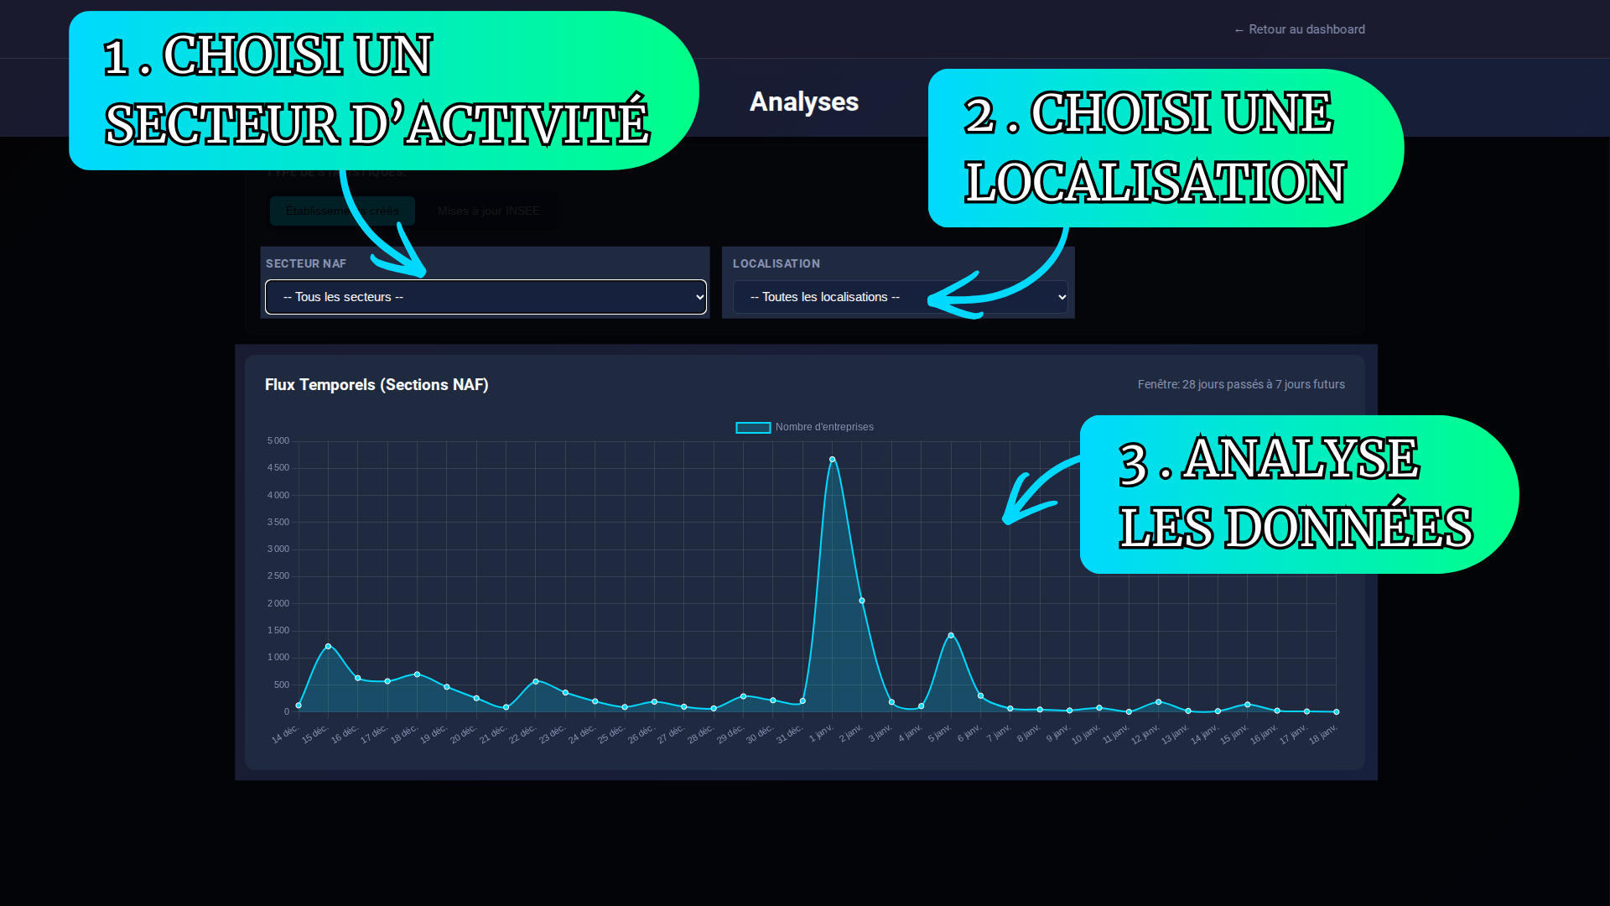Click the legend color swatch
Viewport: 1610px width, 906px height.
(752, 427)
